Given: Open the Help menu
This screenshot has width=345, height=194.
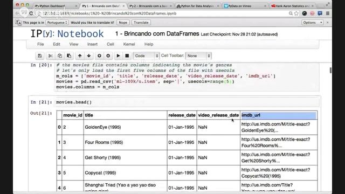Looking at the screenshot, I should coord(149,44).
